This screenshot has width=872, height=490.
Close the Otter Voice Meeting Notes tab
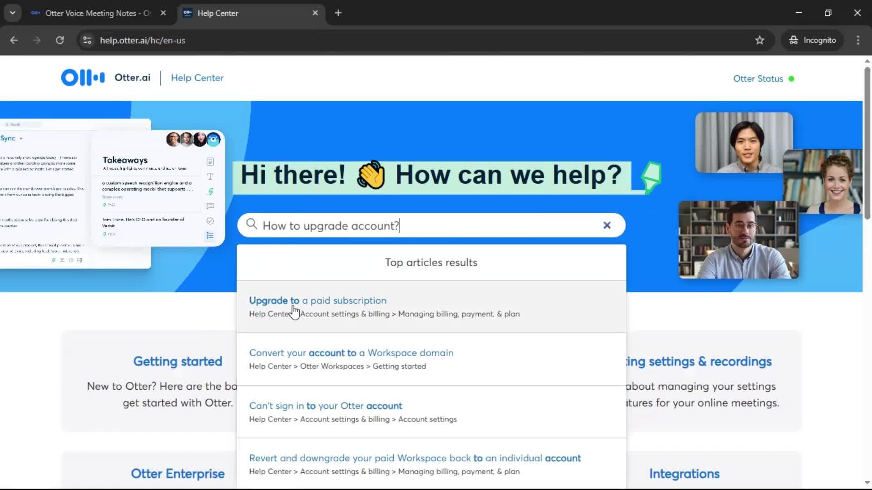tap(163, 13)
